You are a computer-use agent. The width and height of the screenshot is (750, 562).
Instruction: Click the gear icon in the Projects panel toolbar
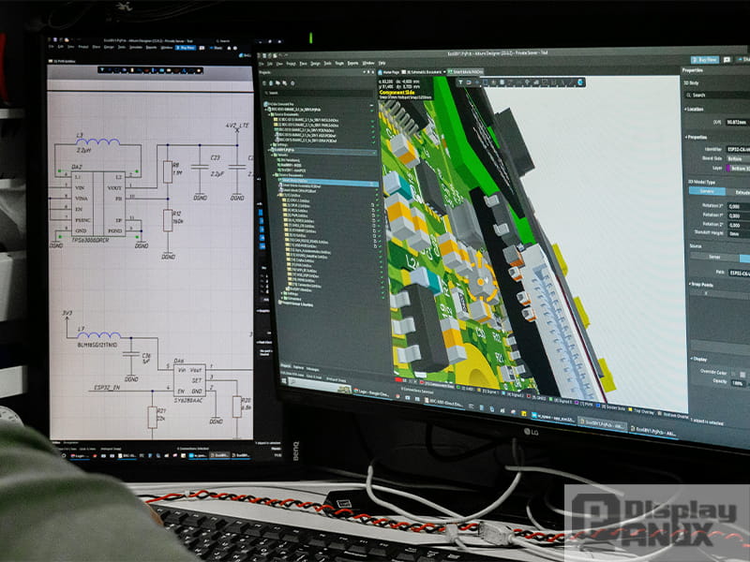292,83
